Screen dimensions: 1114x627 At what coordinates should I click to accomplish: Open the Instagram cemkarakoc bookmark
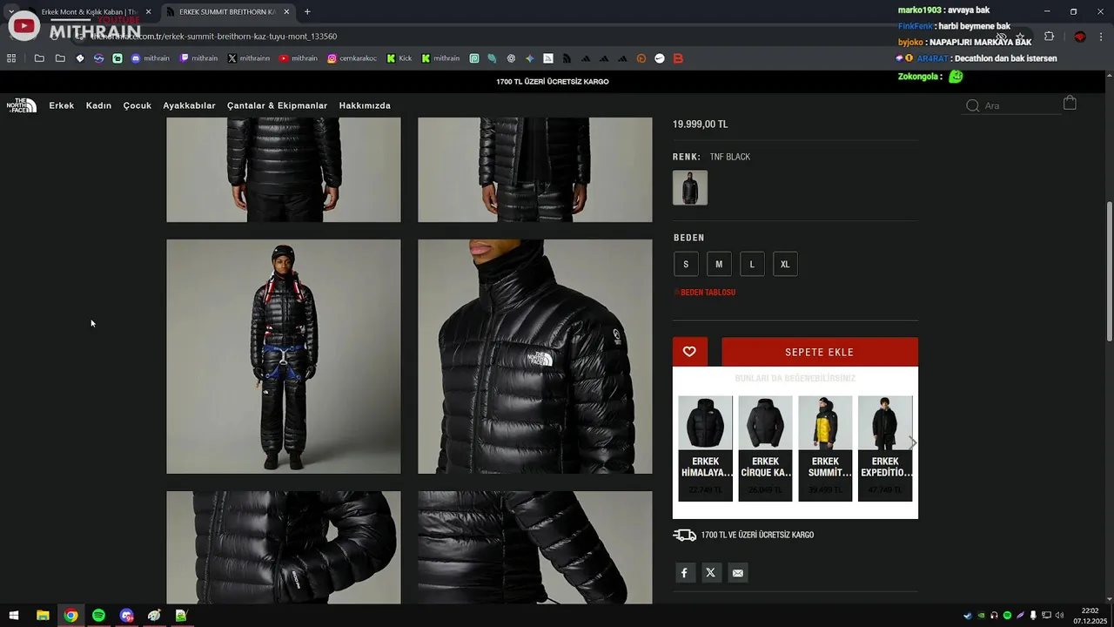(x=352, y=58)
